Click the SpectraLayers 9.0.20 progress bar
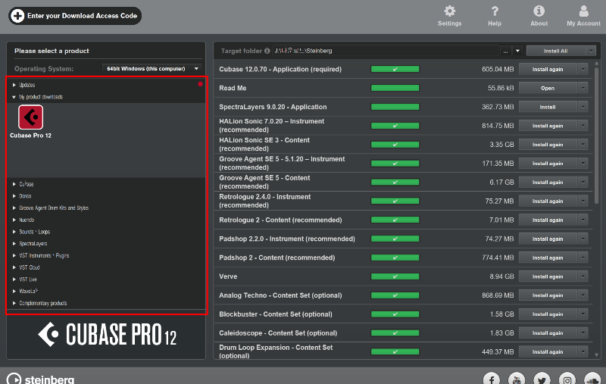606x384 pixels. coord(395,107)
